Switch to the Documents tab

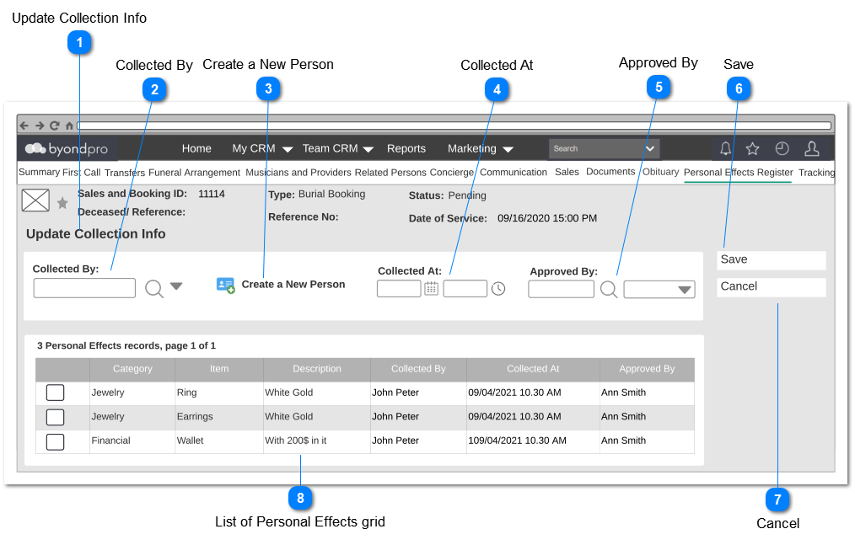click(x=610, y=172)
